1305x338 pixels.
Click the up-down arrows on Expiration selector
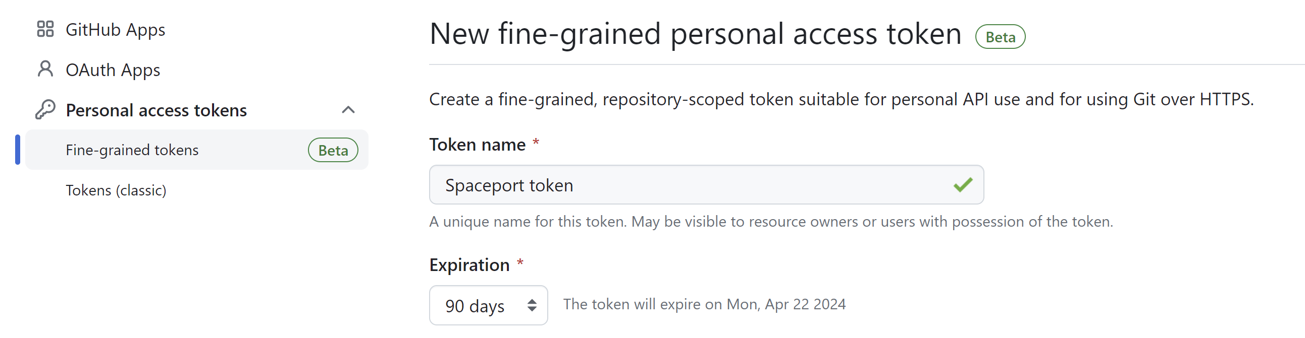[532, 306]
